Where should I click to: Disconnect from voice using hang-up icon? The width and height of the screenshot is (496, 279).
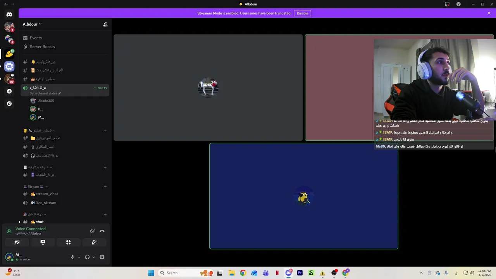(102, 231)
